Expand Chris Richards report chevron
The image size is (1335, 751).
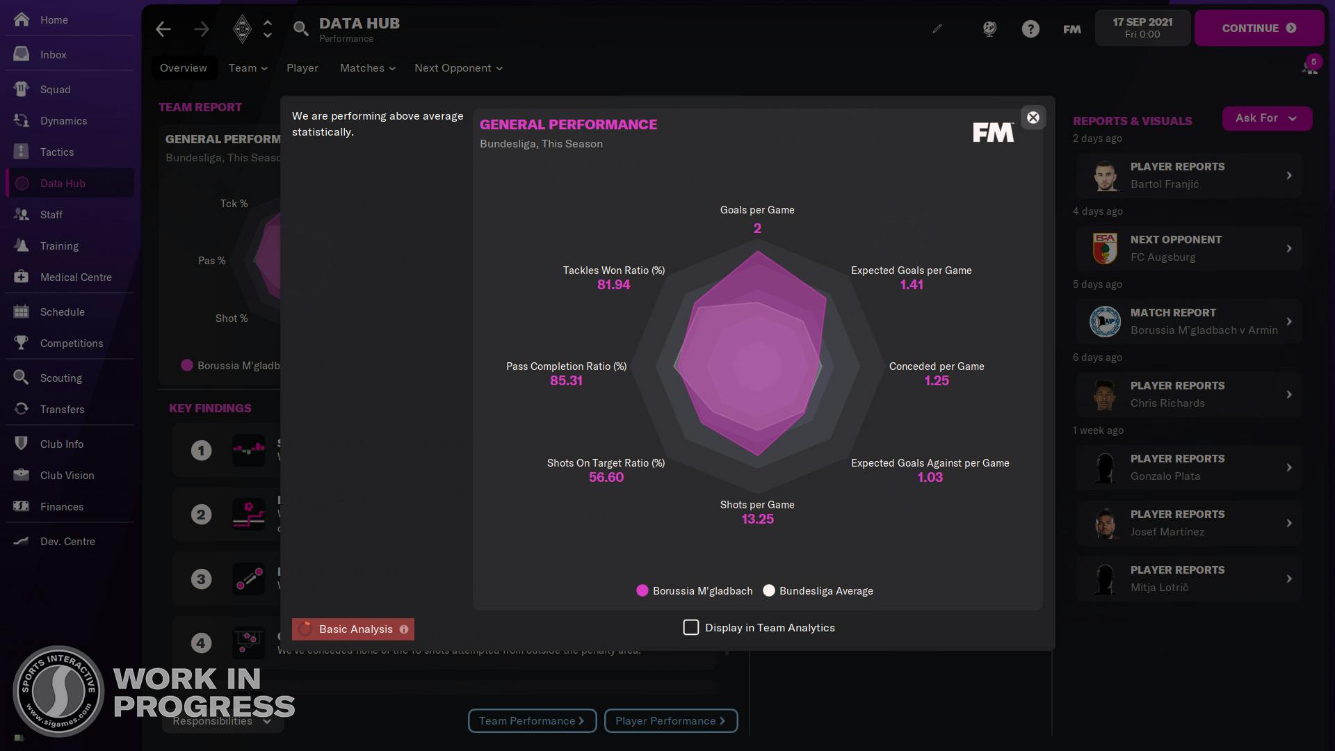[x=1289, y=394]
